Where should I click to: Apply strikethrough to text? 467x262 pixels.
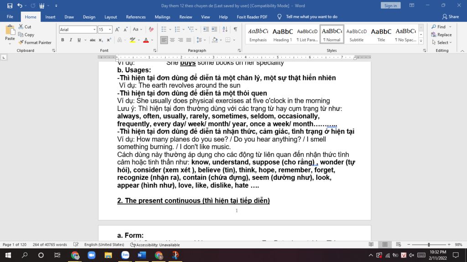pyautogui.click(x=93, y=40)
